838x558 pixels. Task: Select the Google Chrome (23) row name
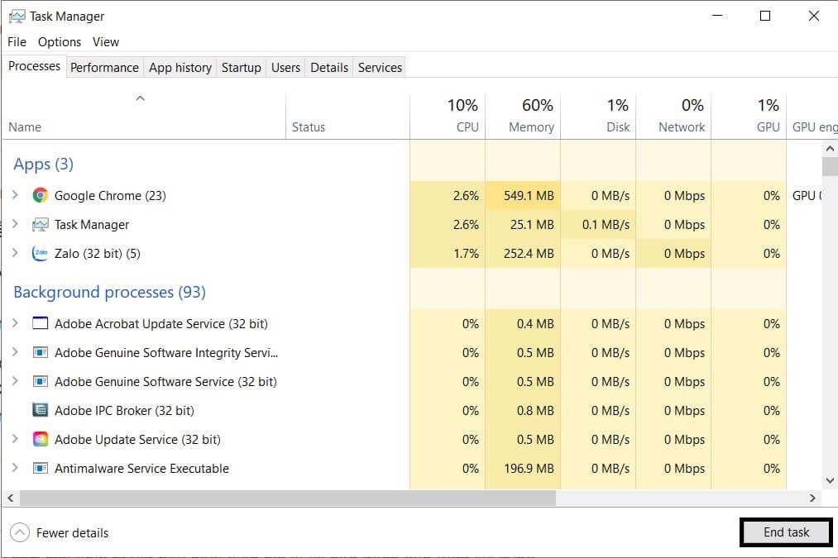[x=110, y=195]
